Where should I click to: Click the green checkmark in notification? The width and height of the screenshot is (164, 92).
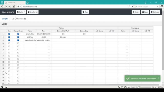click(x=128, y=78)
